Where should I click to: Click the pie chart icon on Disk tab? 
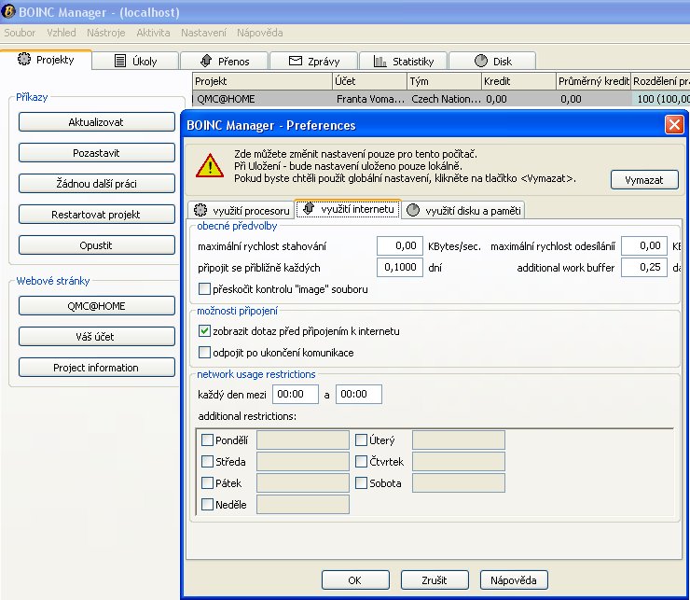[x=481, y=61]
